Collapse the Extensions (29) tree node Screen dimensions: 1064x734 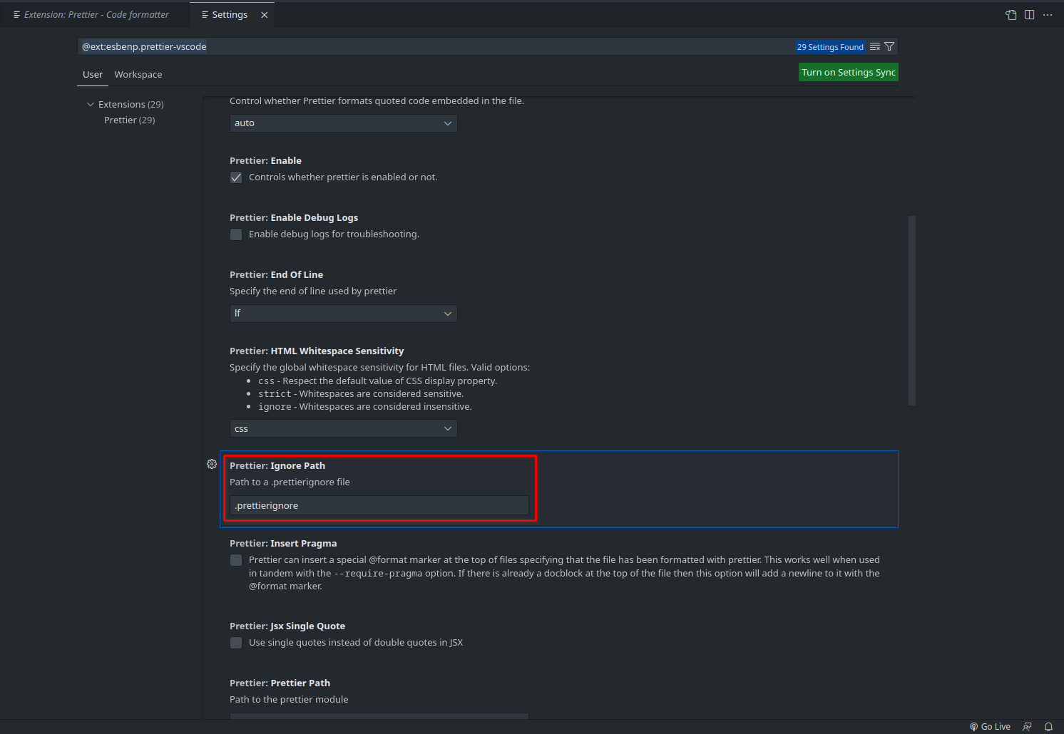[91, 104]
